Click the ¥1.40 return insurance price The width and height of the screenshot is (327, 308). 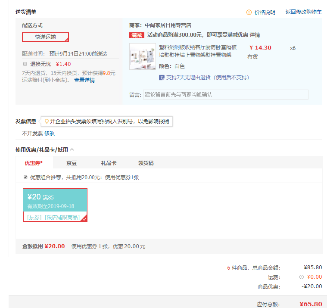63,64
